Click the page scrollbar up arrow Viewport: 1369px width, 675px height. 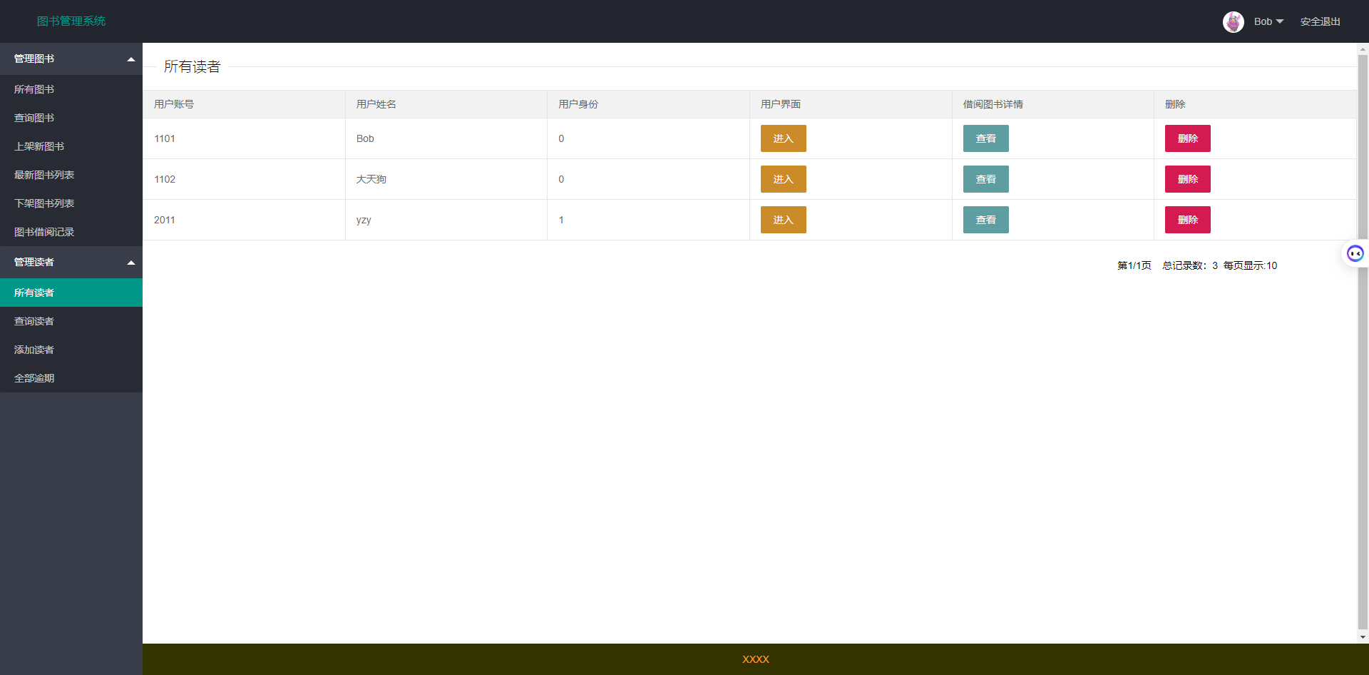coord(1363,49)
